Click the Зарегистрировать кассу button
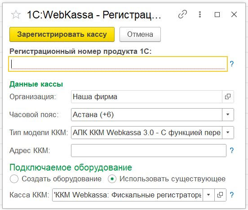This screenshot has height=210, width=248. pos(62,34)
